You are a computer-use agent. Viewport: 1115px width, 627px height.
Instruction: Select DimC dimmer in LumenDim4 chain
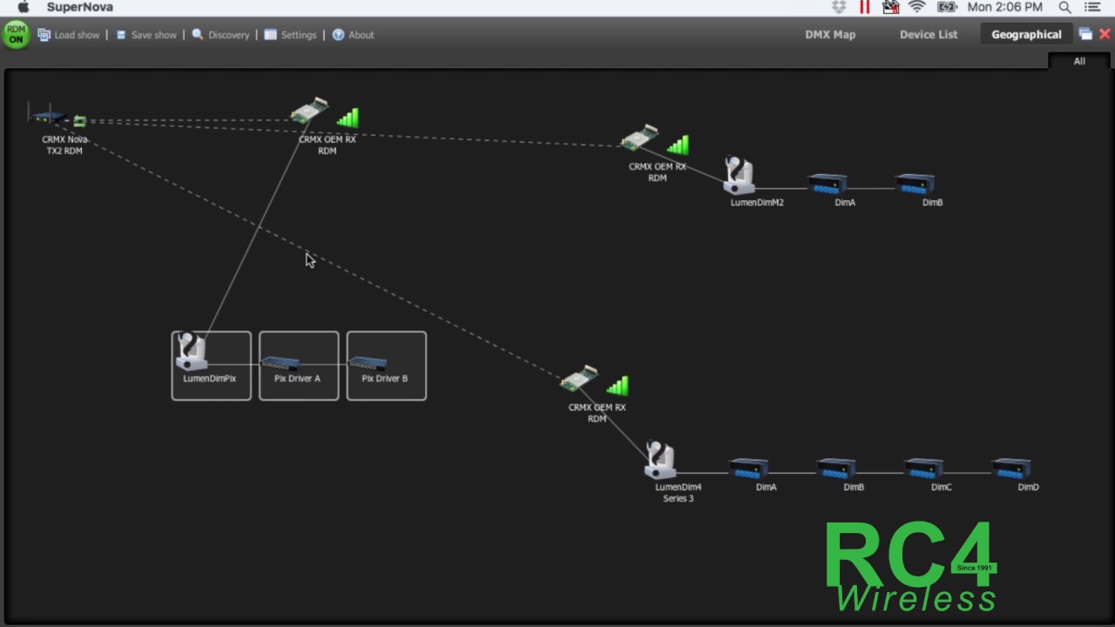[x=924, y=469]
